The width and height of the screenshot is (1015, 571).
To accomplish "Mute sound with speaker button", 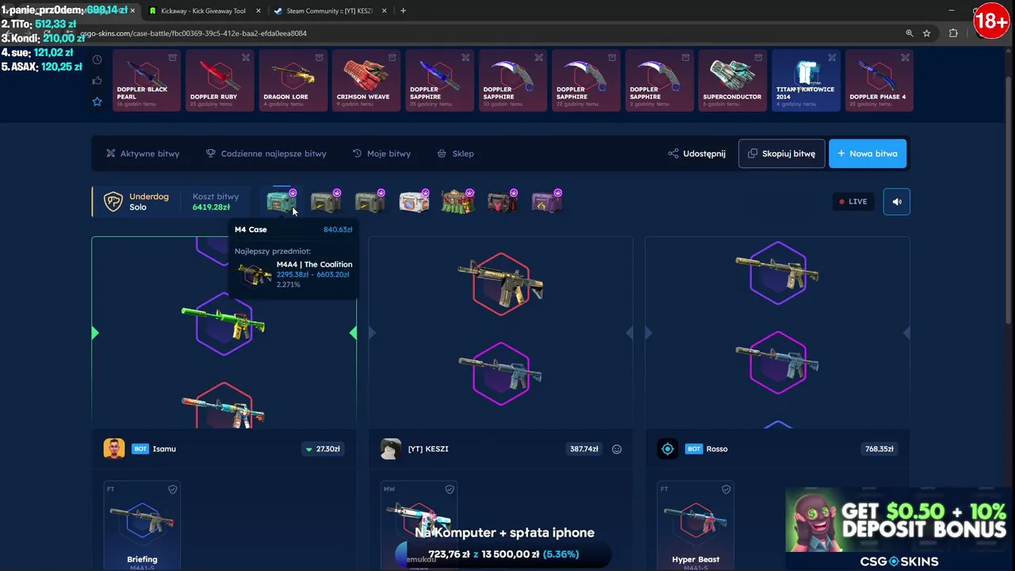I will (x=897, y=201).
